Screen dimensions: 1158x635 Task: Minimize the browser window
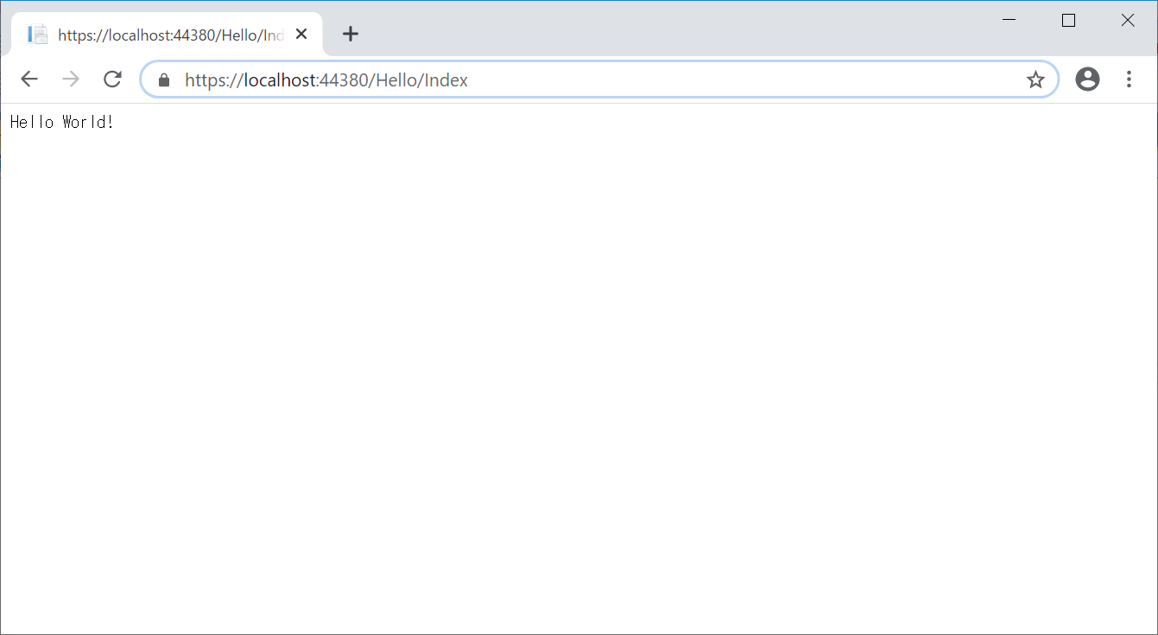pyautogui.click(x=1009, y=20)
